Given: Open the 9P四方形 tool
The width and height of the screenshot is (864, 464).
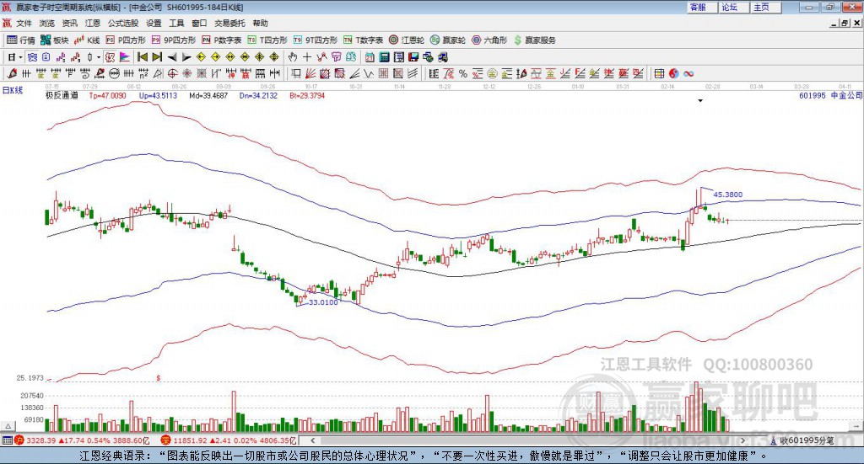Looking at the screenshot, I should point(174,40).
